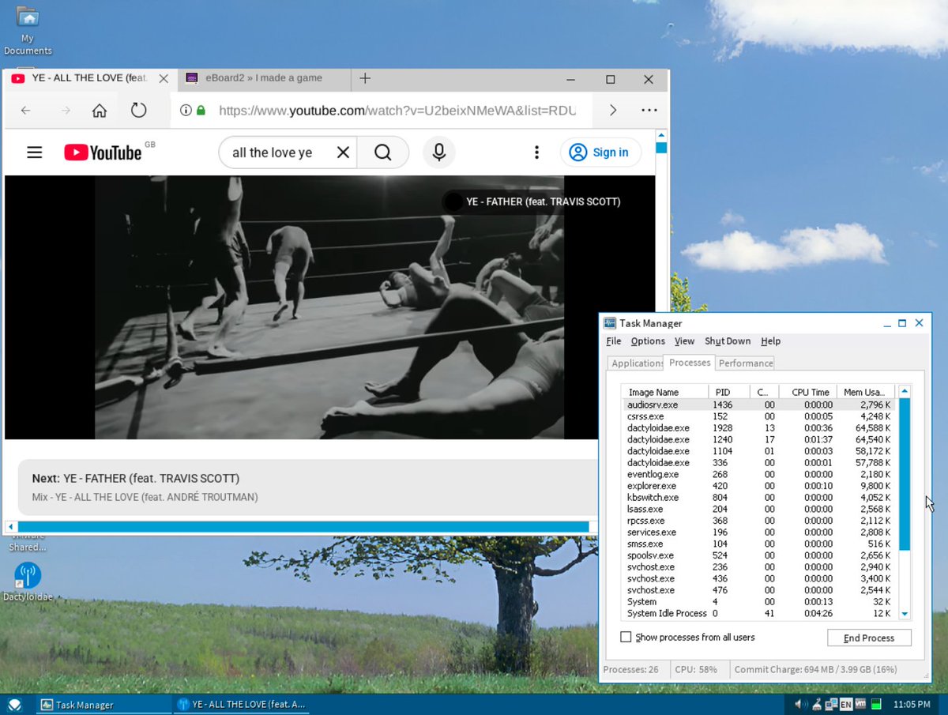The height and width of the screenshot is (715, 948).
Task: Start voice search with the microphone icon
Action: pos(439,152)
